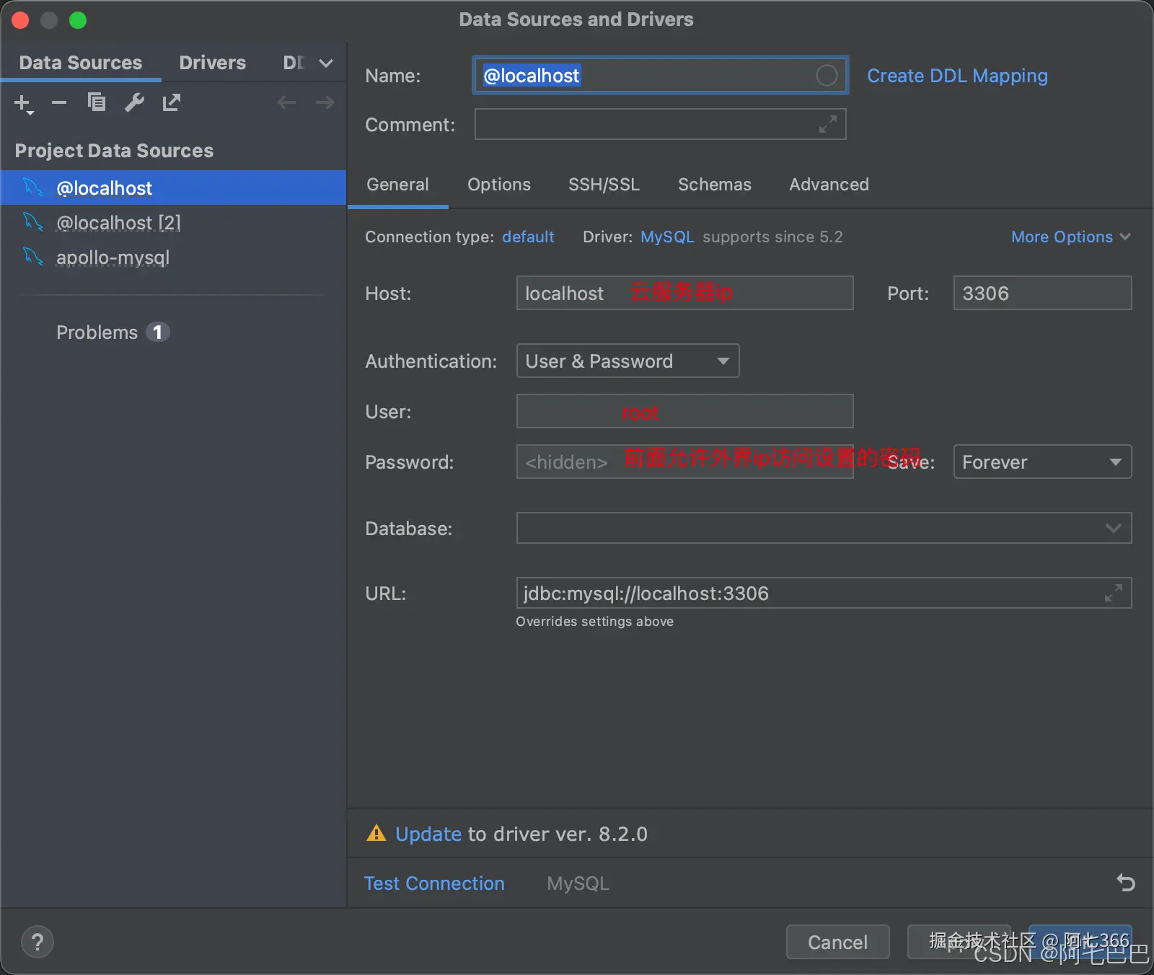Click the MySQL icon beside @localhost [2]
This screenshot has width=1154, height=975.
pos(33,221)
